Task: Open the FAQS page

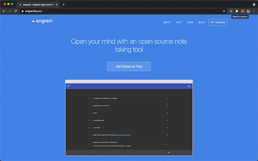Action: pos(190,22)
